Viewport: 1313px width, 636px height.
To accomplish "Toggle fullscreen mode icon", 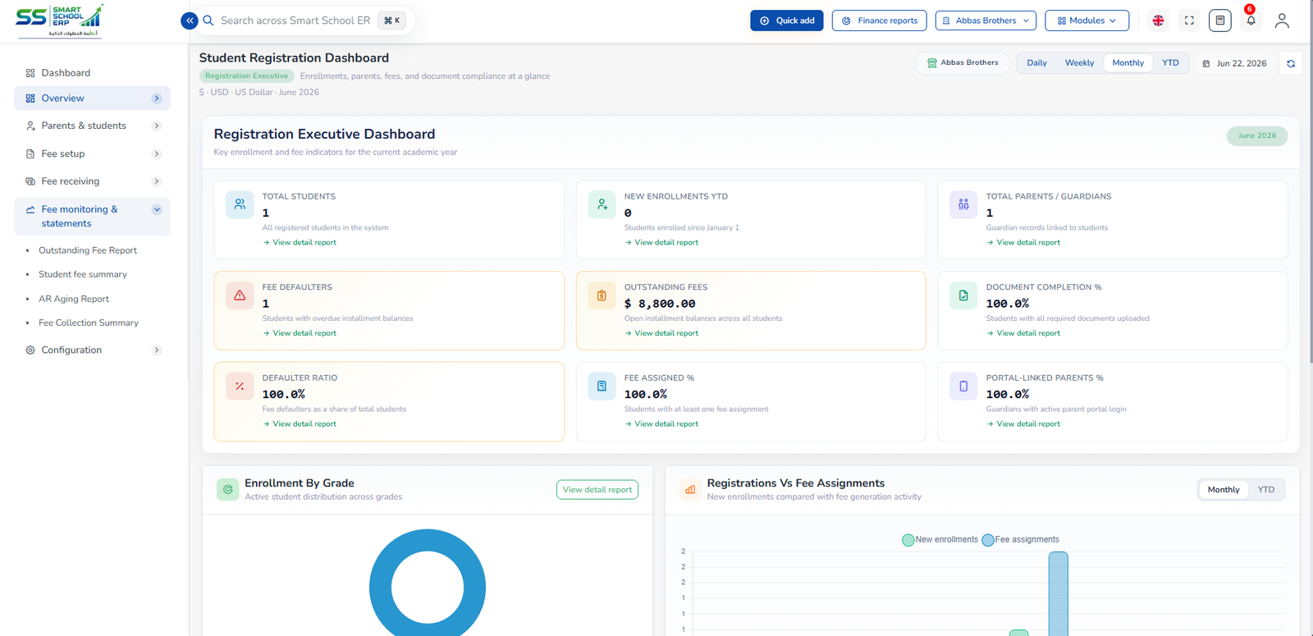I will point(1189,21).
